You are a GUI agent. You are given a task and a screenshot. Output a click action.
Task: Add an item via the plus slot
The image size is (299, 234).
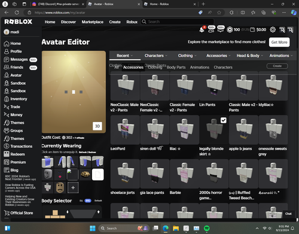[x=73, y=187]
